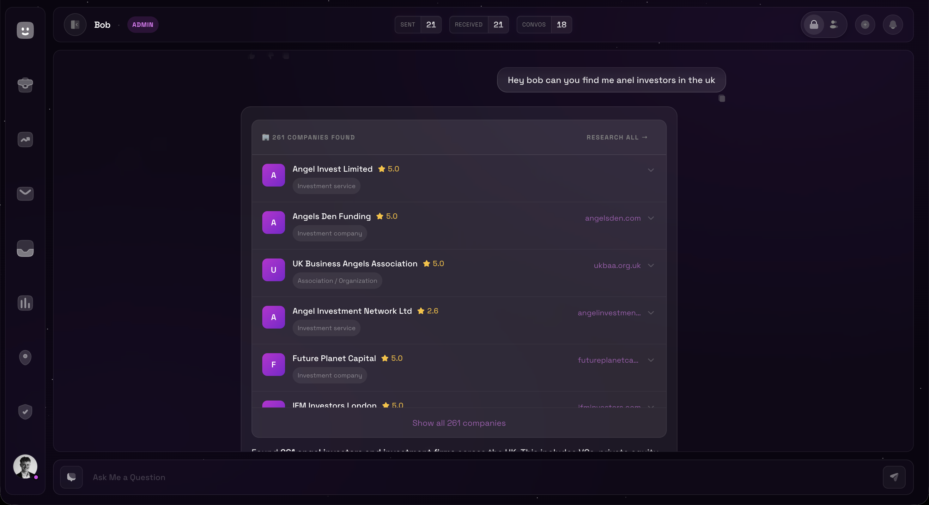Expand details for Angel Invest Limited

[651, 170]
